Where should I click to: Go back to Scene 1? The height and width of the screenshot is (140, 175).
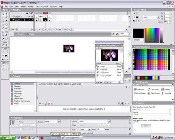[x=21, y=34]
